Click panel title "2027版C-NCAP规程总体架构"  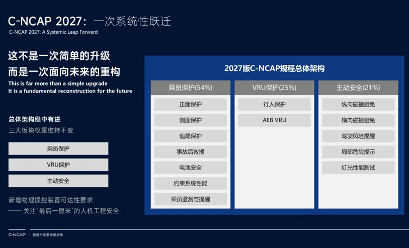coord(274,68)
